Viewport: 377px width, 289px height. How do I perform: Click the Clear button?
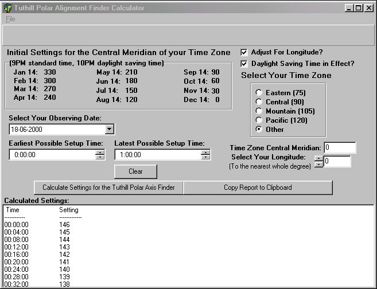[x=135, y=171]
